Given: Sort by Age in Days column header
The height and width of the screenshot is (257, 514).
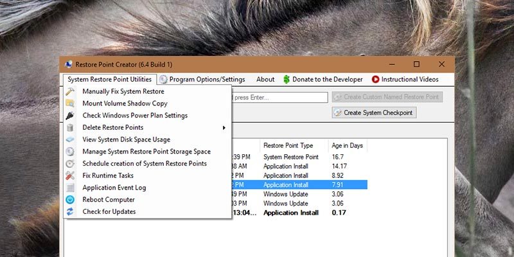Looking at the screenshot, I should click(347, 146).
